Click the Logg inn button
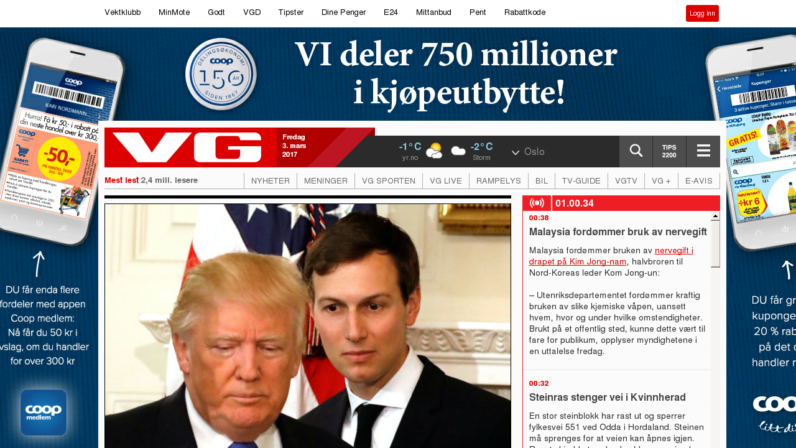Viewport: 796px width, 448px height. tap(702, 14)
